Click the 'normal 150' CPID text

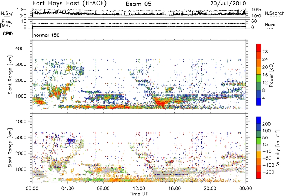[47, 35]
